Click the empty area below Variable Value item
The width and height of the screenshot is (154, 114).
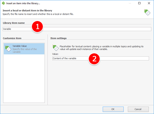click(24, 78)
